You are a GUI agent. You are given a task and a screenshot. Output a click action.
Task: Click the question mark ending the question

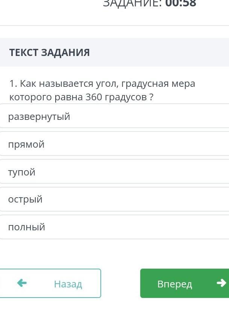click(x=151, y=97)
